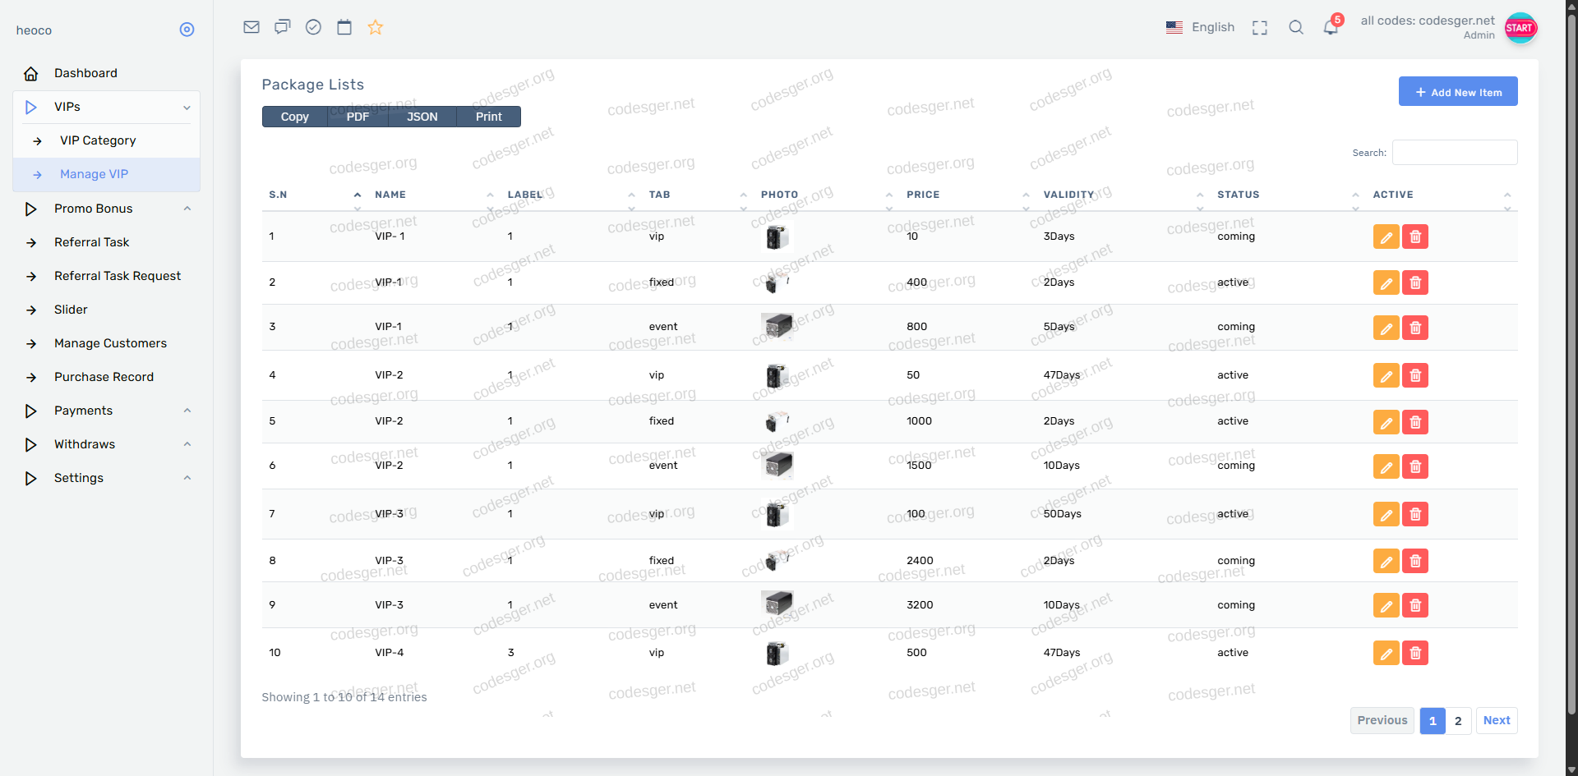Open the calendar icon in header
1578x776 pixels.
pyautogui.click(x=344, y=27)
